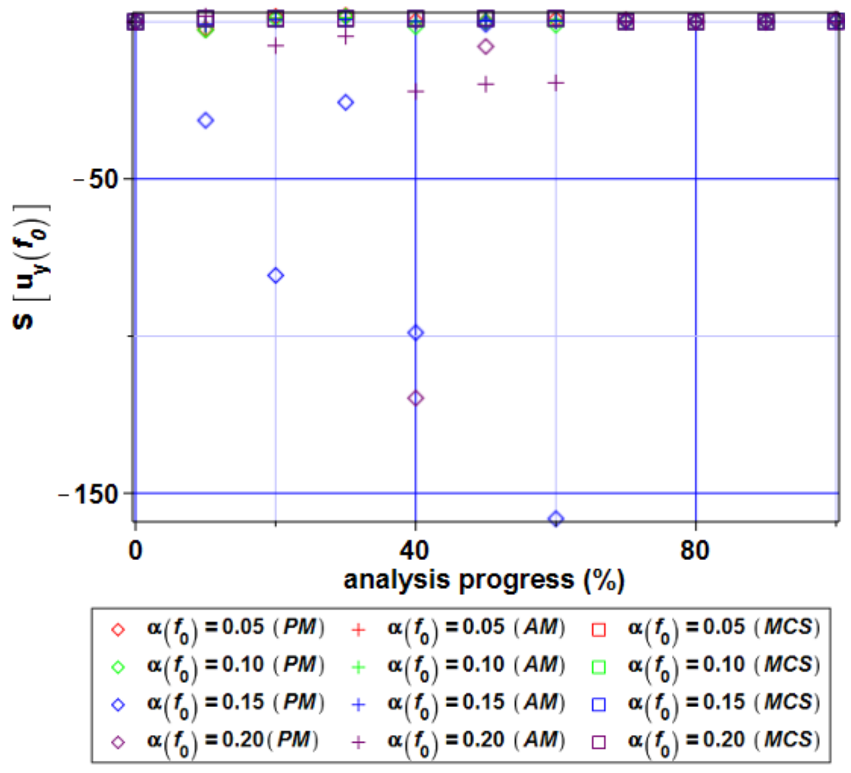Click the green plus legend marker for 0.10 (AM)
The height and width of the screenshot is (773, 851).
[359, 667]
